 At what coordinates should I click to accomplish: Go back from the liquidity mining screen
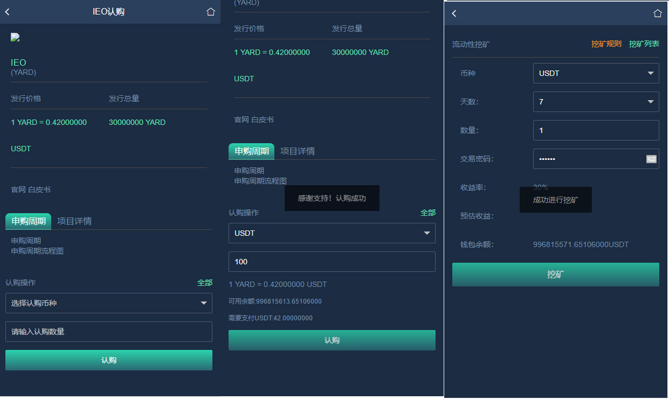(454, 13)
